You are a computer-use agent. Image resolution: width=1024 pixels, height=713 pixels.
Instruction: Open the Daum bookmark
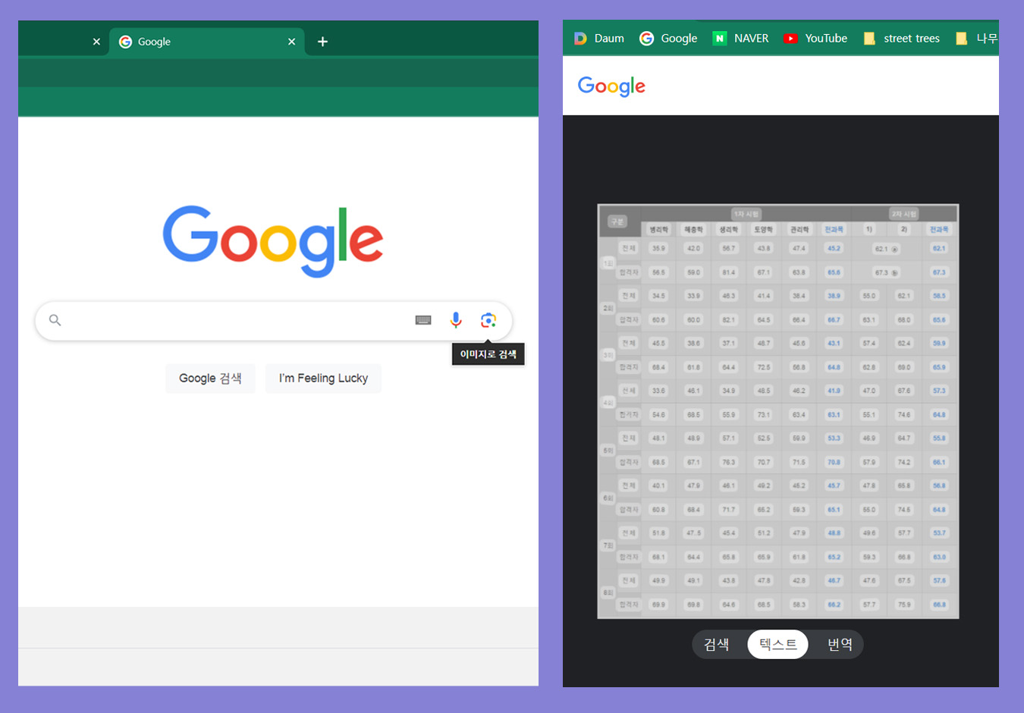599,38
